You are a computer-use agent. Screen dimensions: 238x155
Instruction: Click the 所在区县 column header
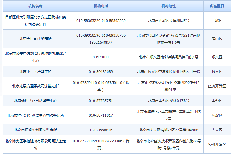(217, 6)
